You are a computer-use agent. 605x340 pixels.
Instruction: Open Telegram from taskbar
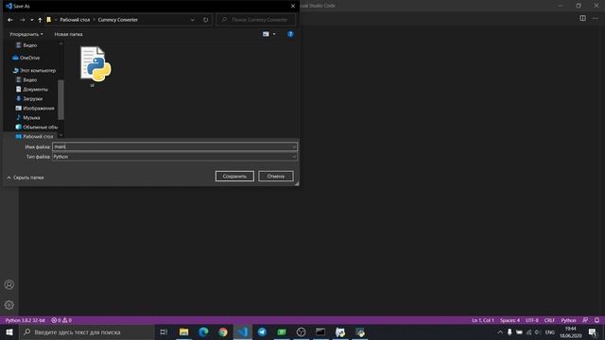click(262, 331)
